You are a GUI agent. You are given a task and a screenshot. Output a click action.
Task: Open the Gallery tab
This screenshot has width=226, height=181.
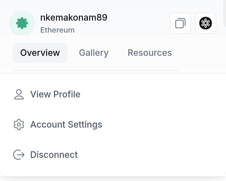(94, 53)
